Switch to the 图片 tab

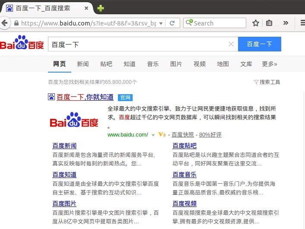coord(176,64)
